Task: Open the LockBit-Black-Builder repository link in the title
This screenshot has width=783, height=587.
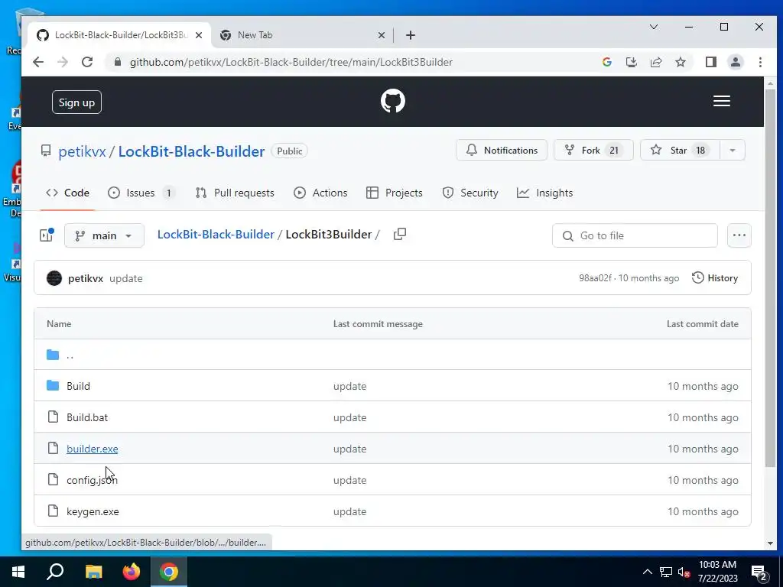Action: 191,151
